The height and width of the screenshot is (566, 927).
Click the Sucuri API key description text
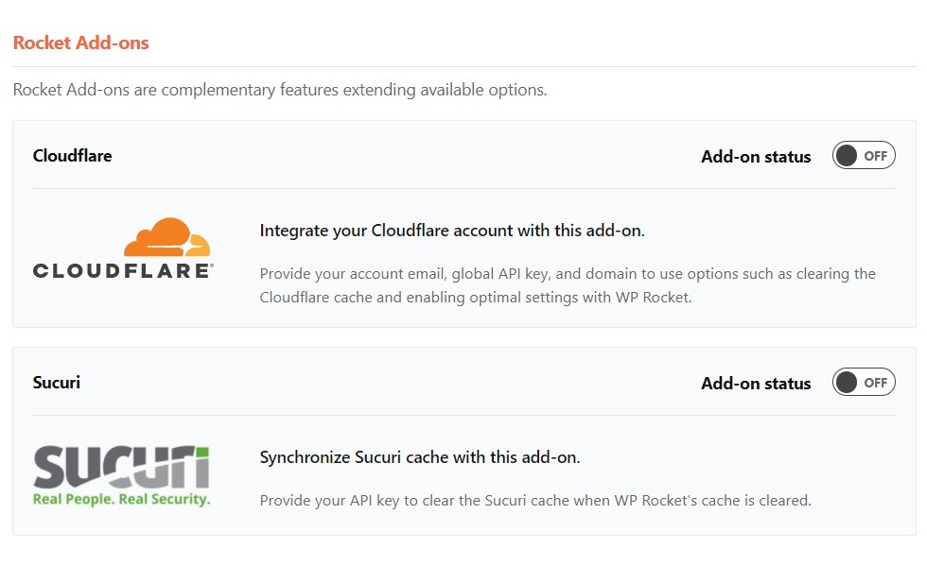click(535, 500)
